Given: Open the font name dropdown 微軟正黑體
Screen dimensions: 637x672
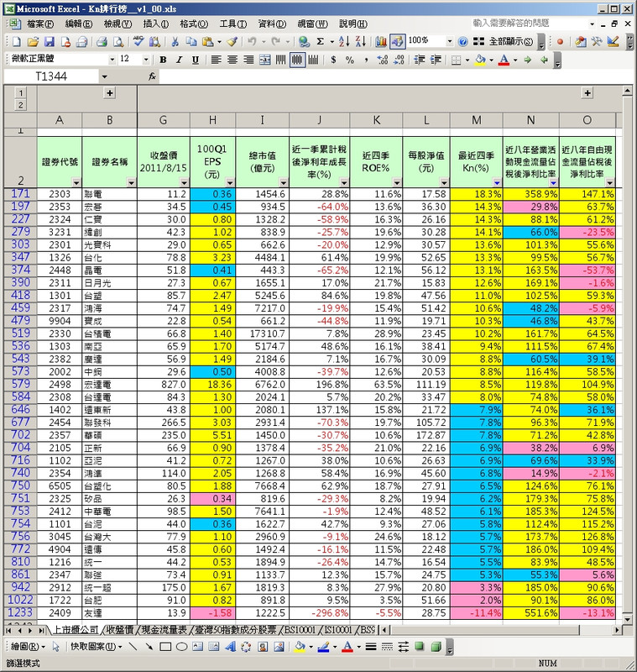Looking at the screenshot, I should click(x=112, y=60).
